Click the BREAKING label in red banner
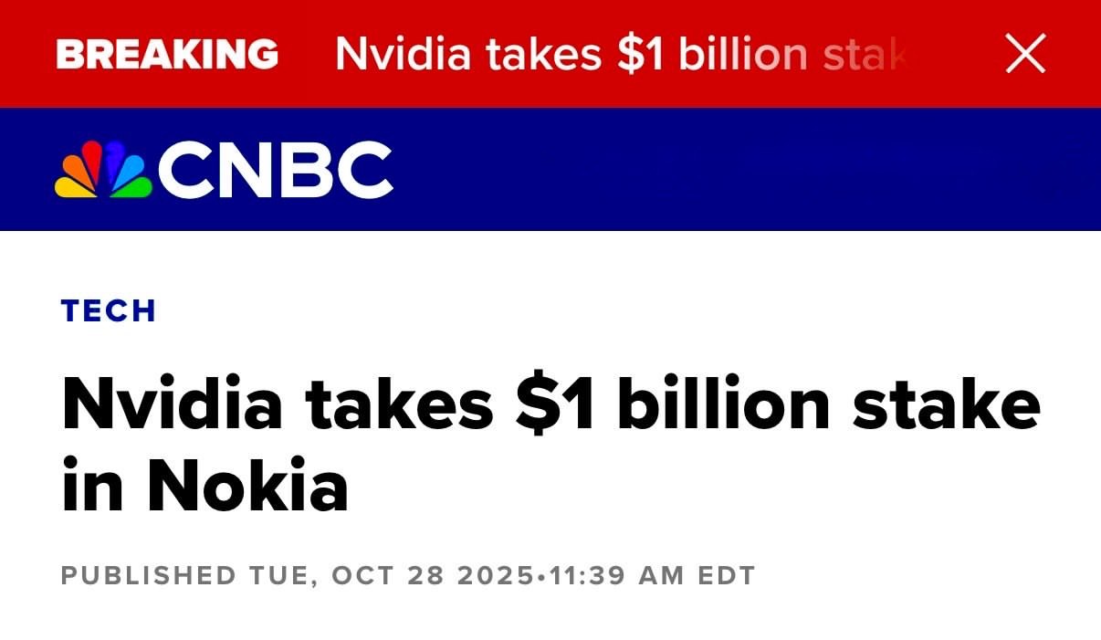1101x640 pixels. 167,54
